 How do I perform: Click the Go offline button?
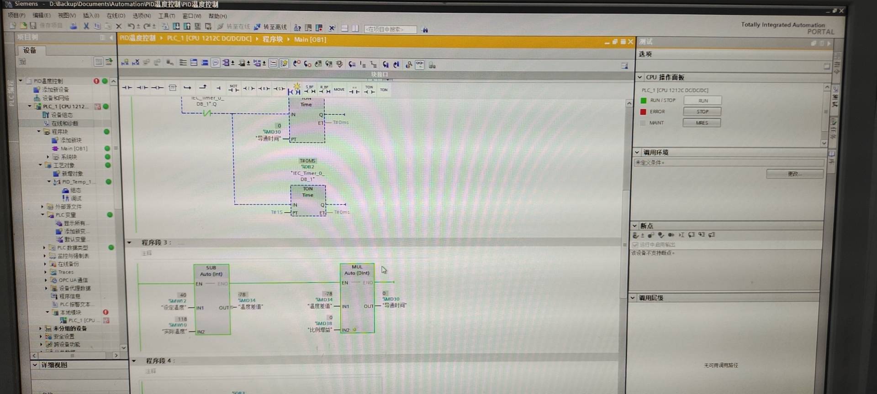pyautogui.click(x=270, y=27)
